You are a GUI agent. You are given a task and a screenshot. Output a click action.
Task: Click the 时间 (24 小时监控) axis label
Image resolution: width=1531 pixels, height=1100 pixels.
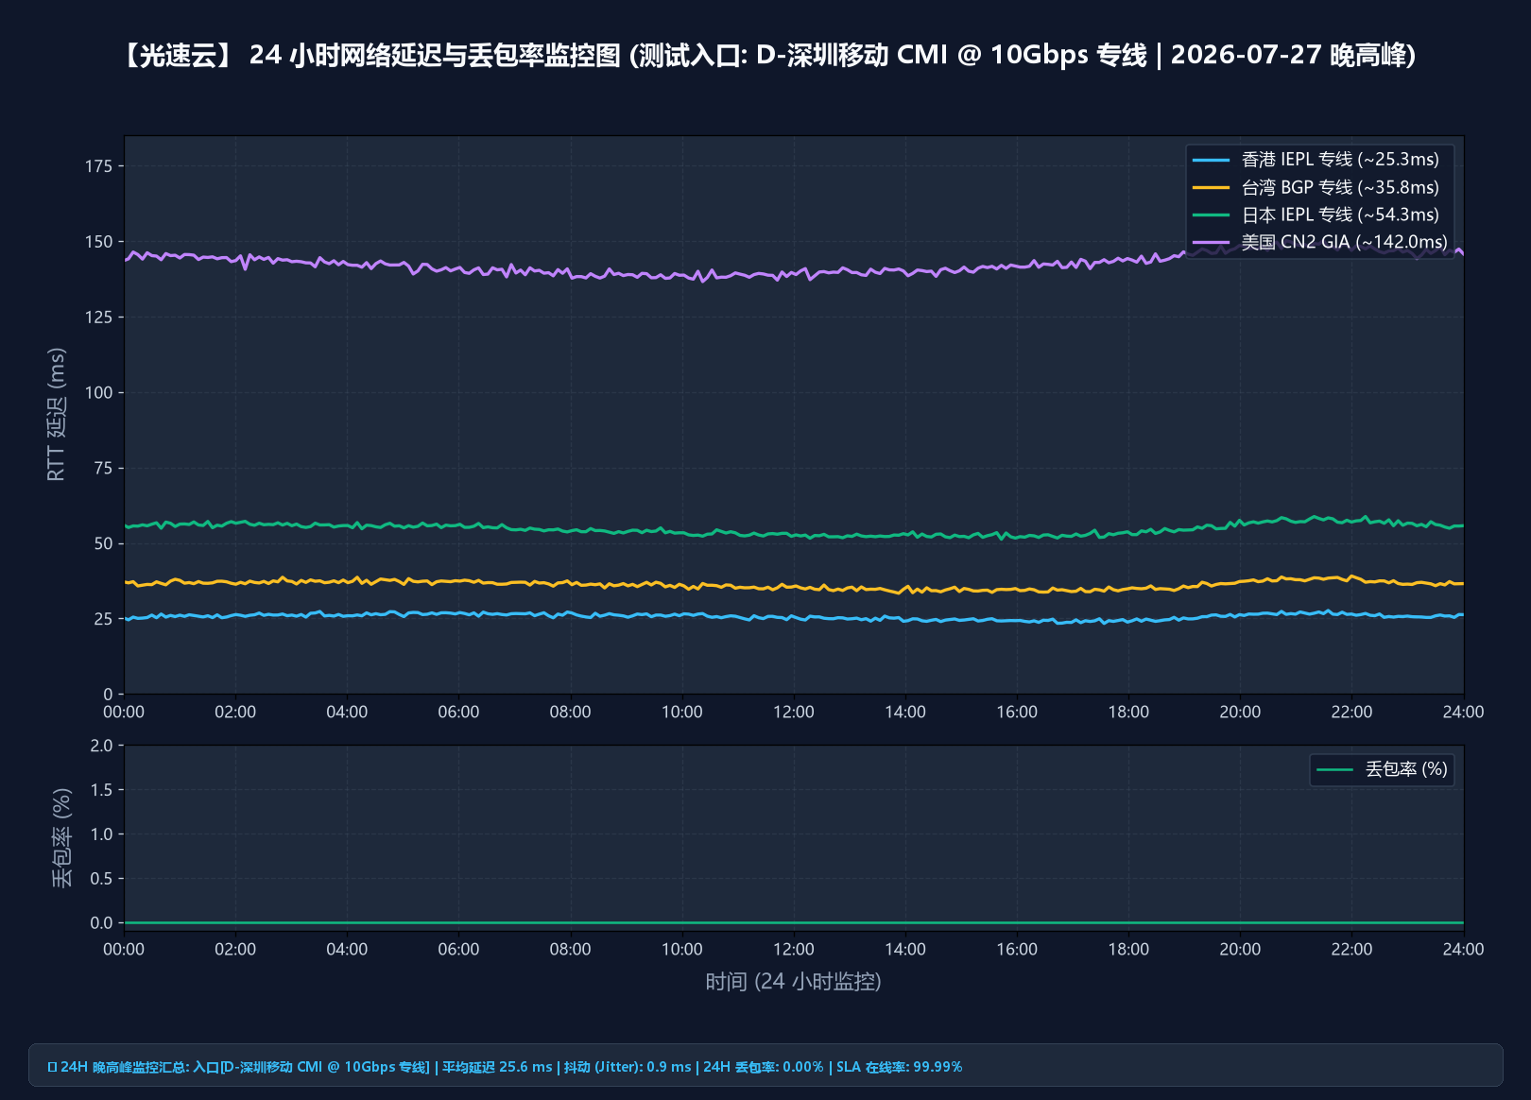coord(794,982)
